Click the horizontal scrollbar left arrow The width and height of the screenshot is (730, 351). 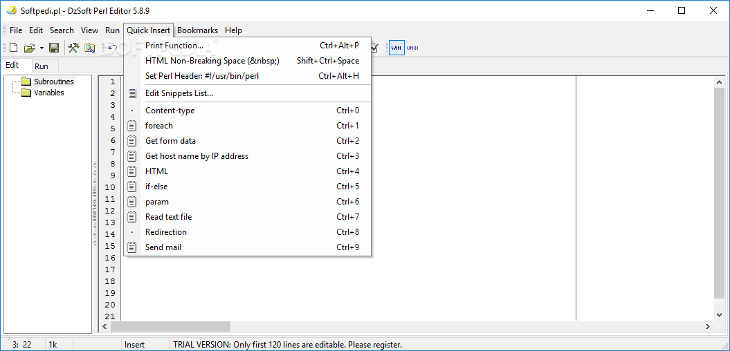pyautogui.click(x=104, y=327)
